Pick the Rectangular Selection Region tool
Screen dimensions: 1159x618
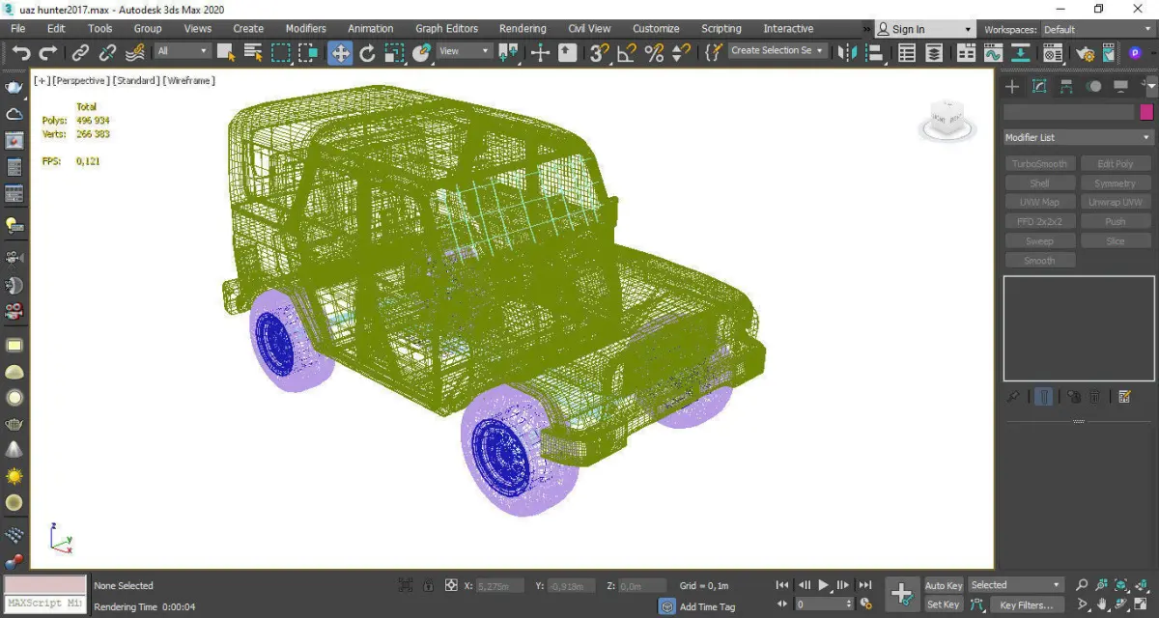click(281, 52)
